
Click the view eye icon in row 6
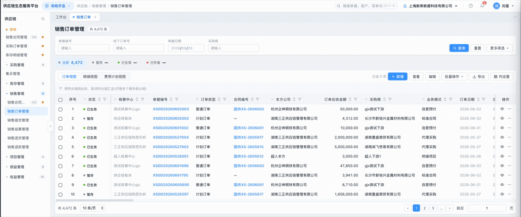pyautogui.click(x=502, y=156)
